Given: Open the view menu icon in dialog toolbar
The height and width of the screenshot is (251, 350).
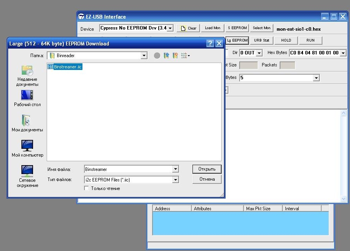Looking at the screenshot, I should pyautogui.click(x=185, y=56).
